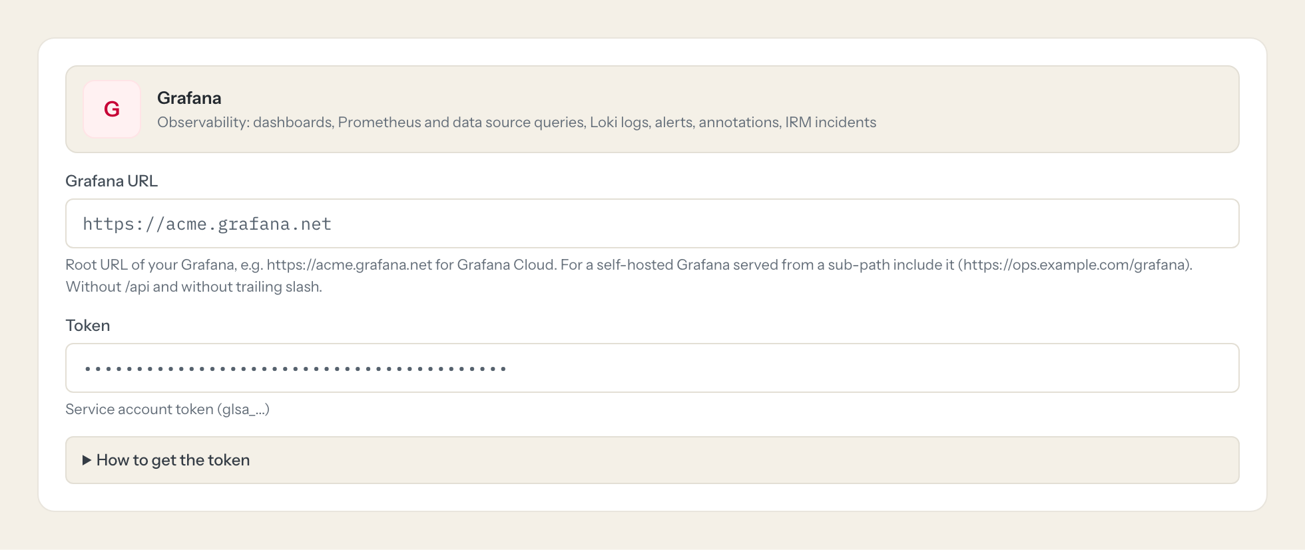Click the https://ops.example.com/grafana example text
The image size is (1305, 550).
coord(1075,265)
